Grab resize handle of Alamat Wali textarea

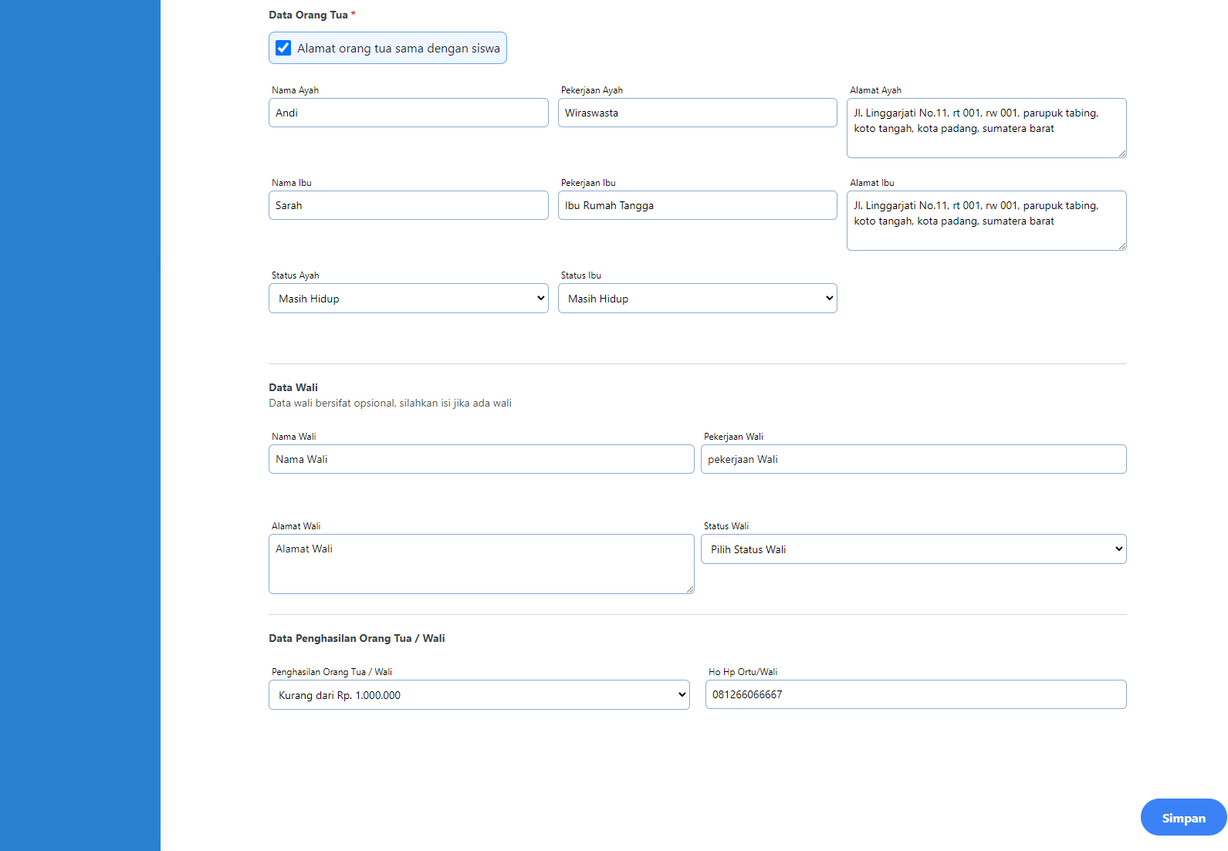pyautogui.click(x=690, y=589)
